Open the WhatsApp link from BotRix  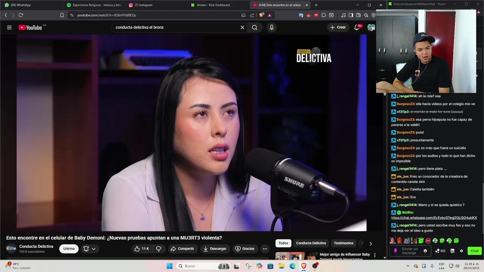[x=434, y=218]
